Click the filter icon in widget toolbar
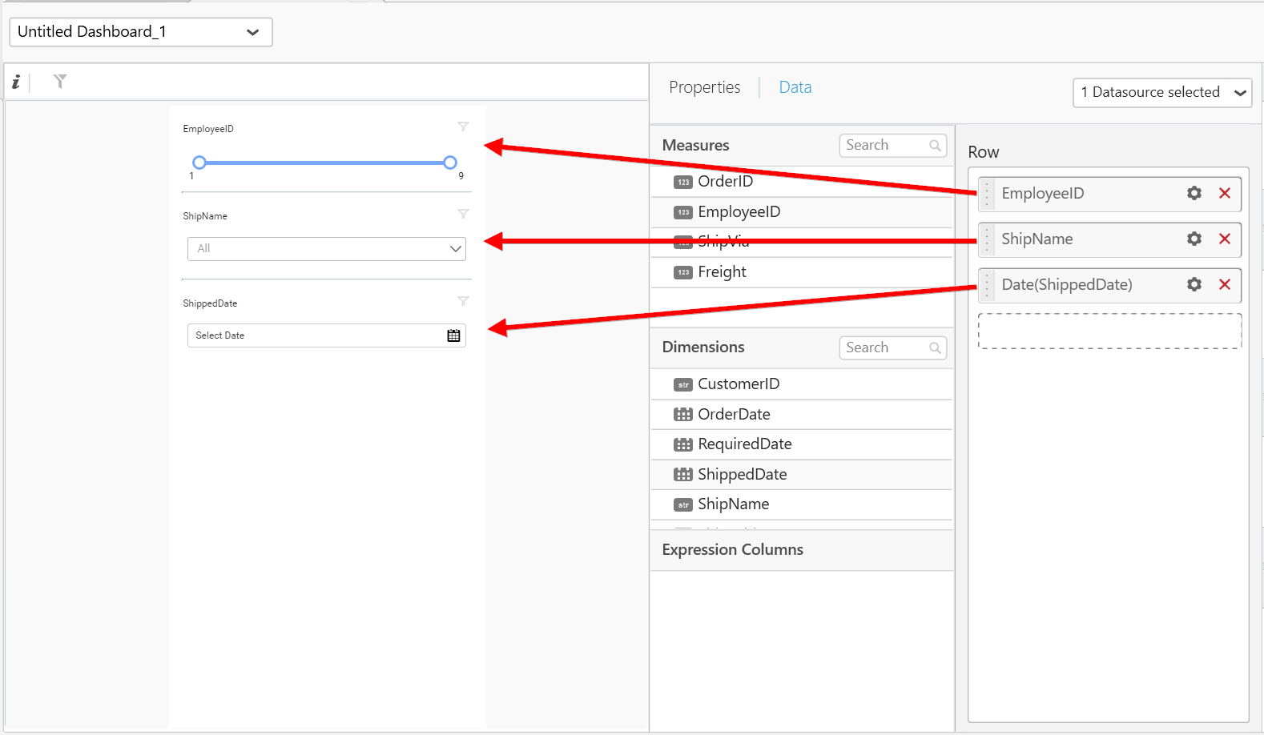This screenshot has width=1264, height=735. [60, 82]
